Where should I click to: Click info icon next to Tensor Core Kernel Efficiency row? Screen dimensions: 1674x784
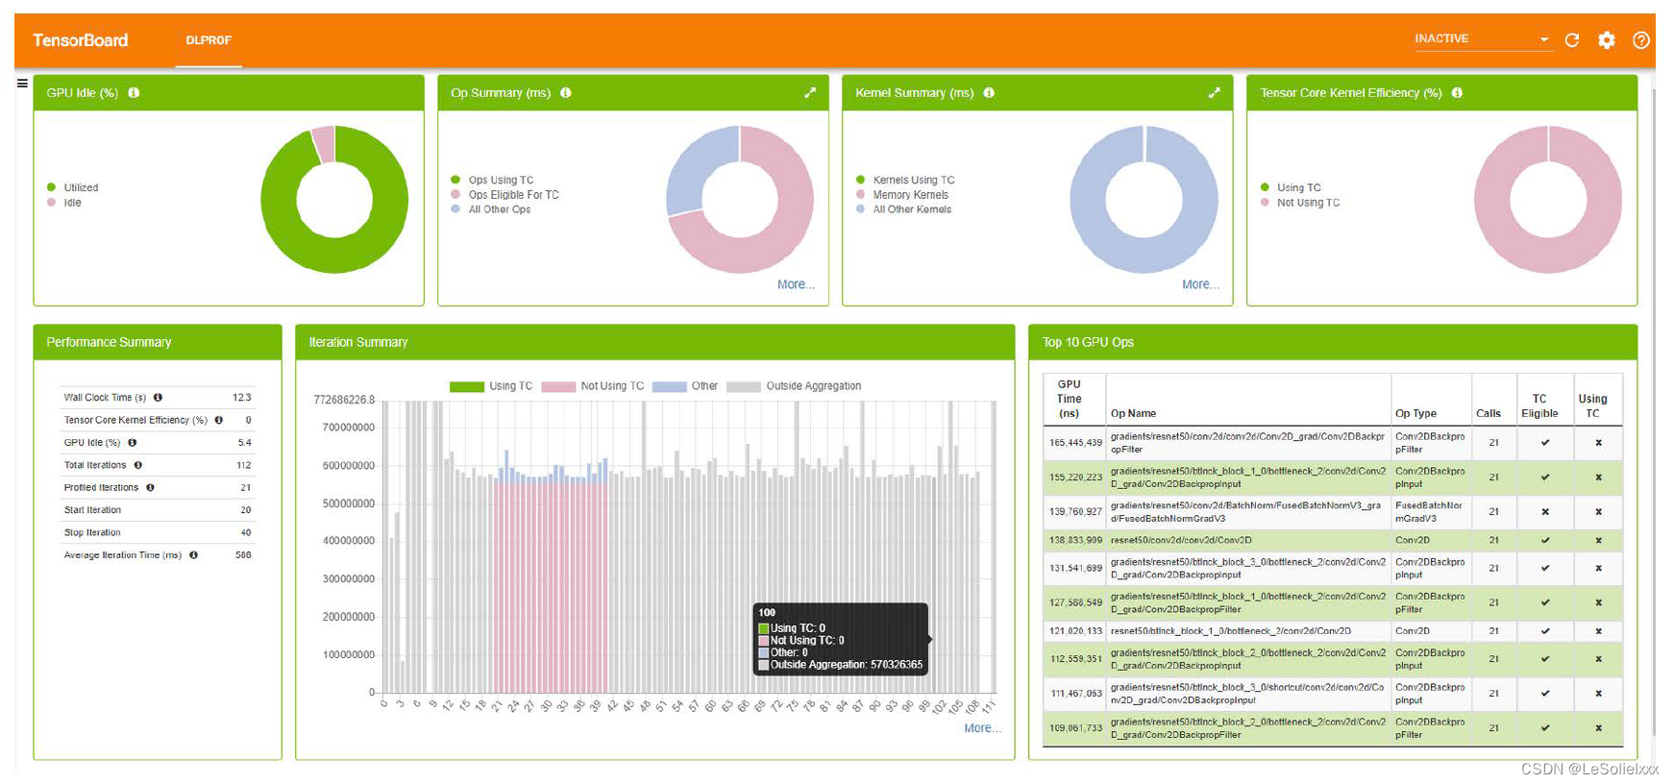pyautogui.click(x=219, y=420)
